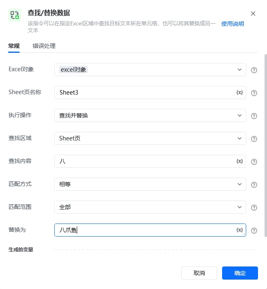Click the excel对象 variable tag
Image resolution: width=267 pixels, height=289 pixels.
coord(73,70)
